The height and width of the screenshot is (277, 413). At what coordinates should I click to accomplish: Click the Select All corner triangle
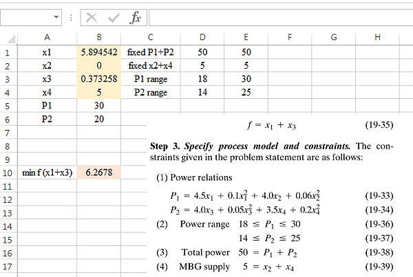11,39
